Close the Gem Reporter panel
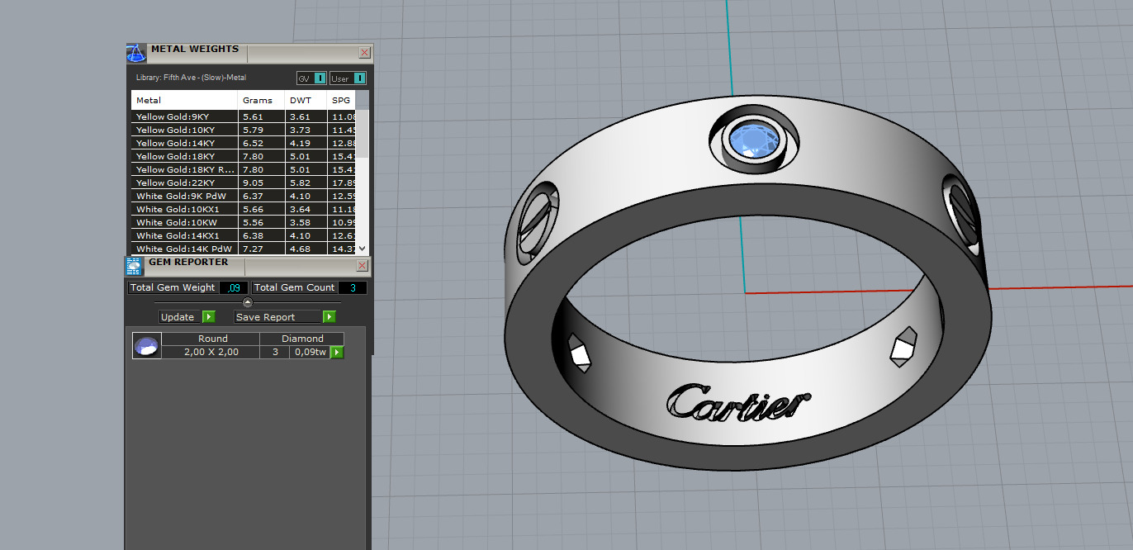Image resolution: width=1133 pixels, height=550 pixels. [x=362, y=266]
